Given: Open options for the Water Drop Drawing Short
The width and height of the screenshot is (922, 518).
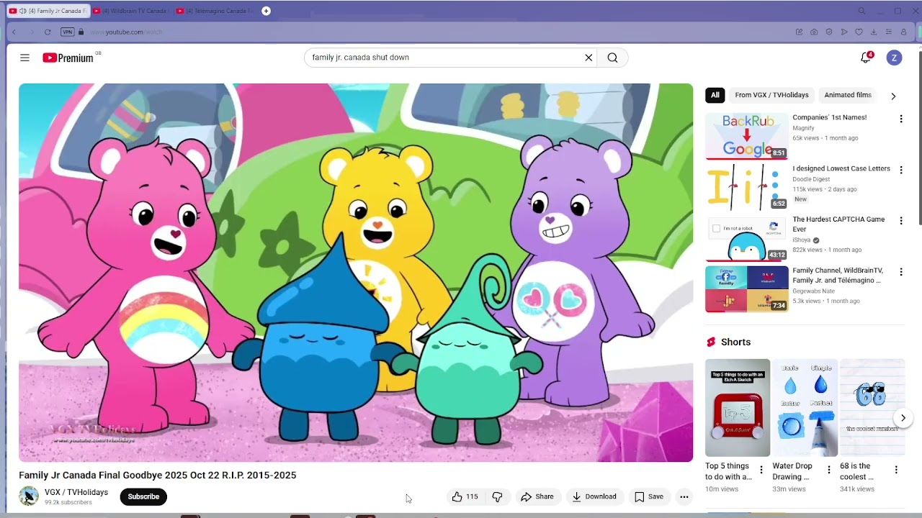Looking at the screenshot, I should click(828, 470).
